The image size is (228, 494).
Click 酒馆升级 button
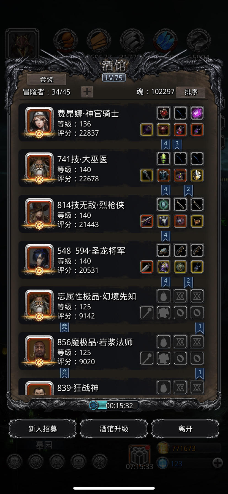coord(114,429)
